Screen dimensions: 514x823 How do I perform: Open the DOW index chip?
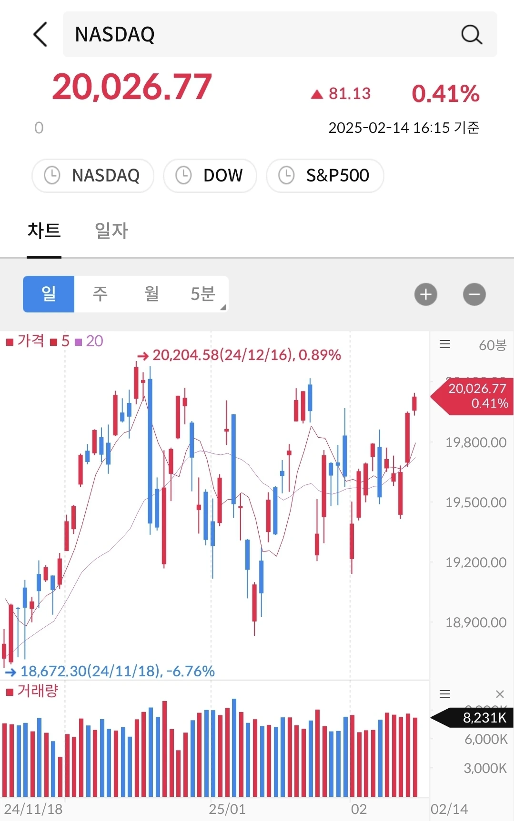pos(210,176)
